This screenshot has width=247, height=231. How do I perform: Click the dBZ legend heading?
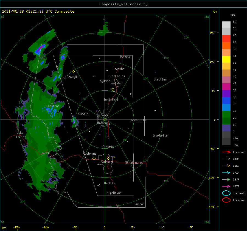[x=233, y=15]
